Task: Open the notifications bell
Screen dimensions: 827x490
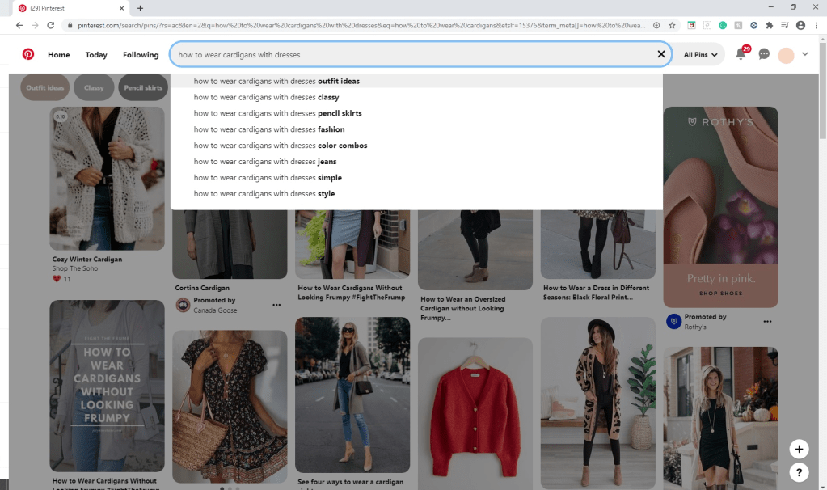Action: pyautogui.click(x=741, y=55)
